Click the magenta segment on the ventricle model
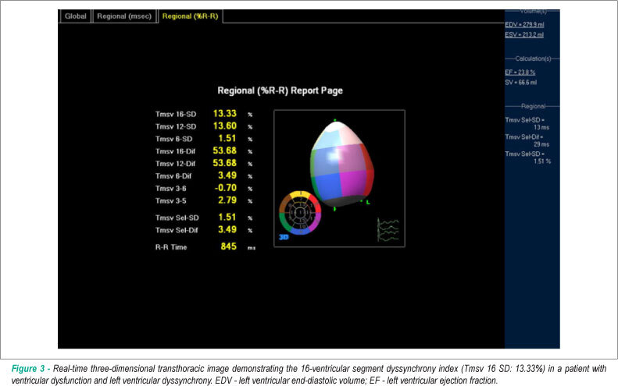Image resolution: width=618 pixels, height=386 pixels. pyautogui.click(x=352, y=182)
